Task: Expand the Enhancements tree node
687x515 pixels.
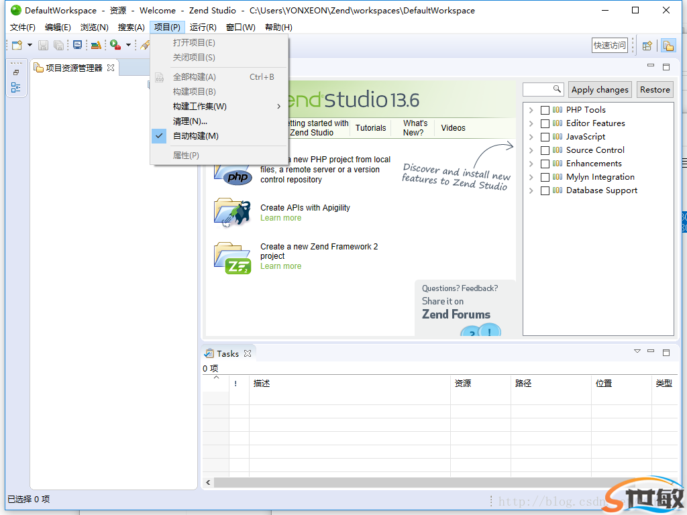Action: tap(531, 164)
